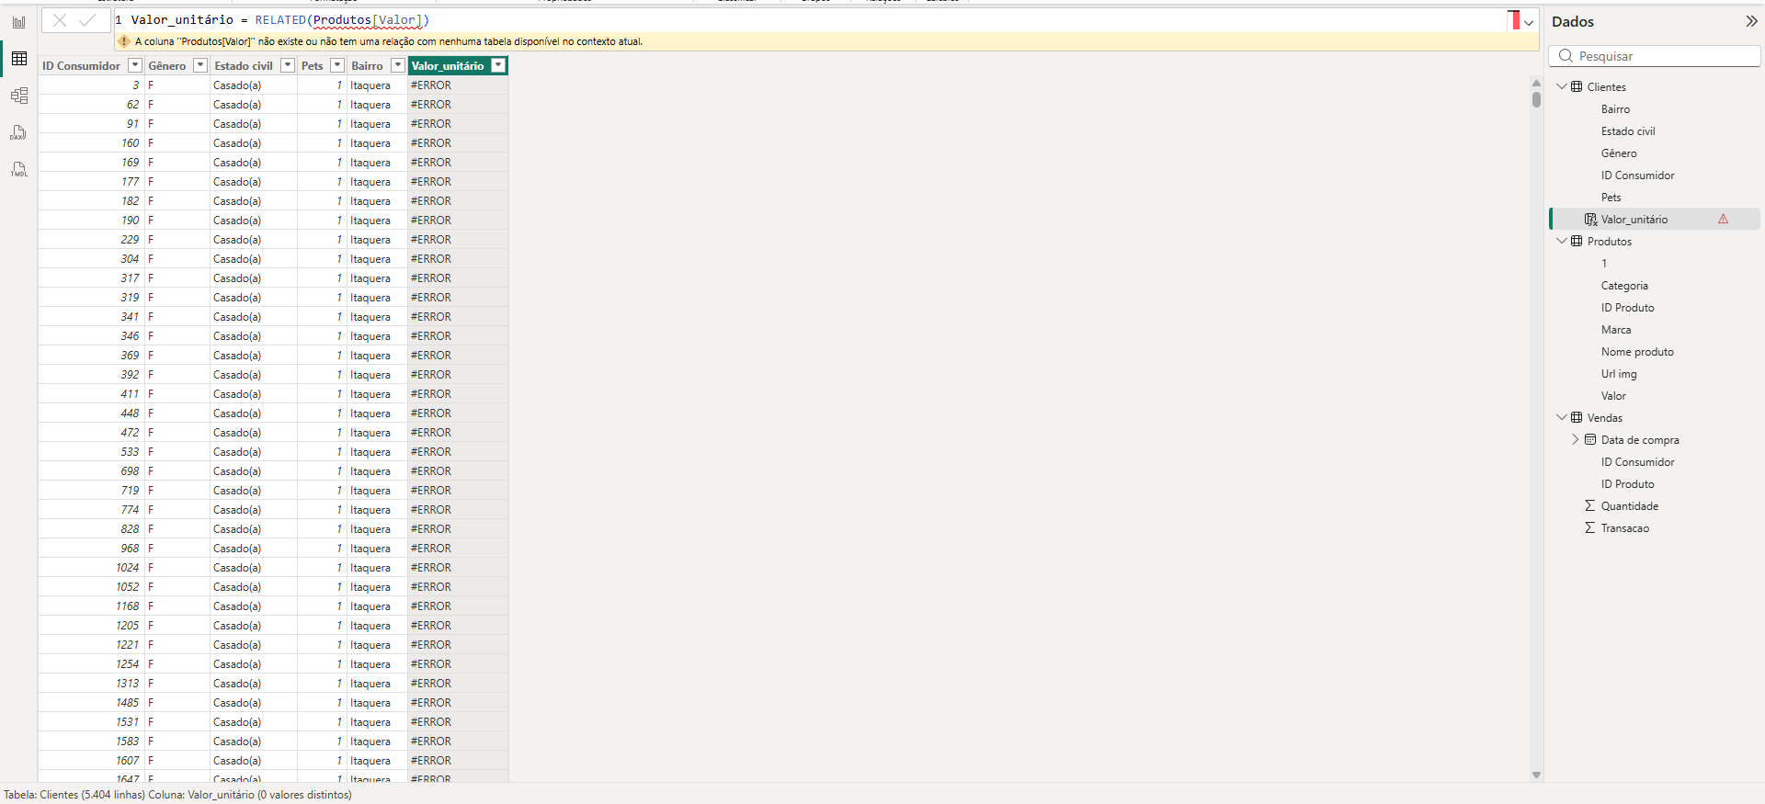Open the Pets column filter dropdown
The height and width of the screenshot is (804, 1765).
pyautogui.click(x=337, y=65)
